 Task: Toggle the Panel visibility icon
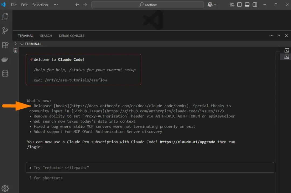point(247,5)
